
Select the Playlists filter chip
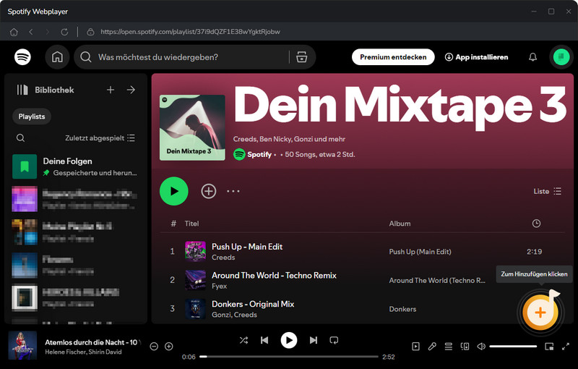[32, 116]
